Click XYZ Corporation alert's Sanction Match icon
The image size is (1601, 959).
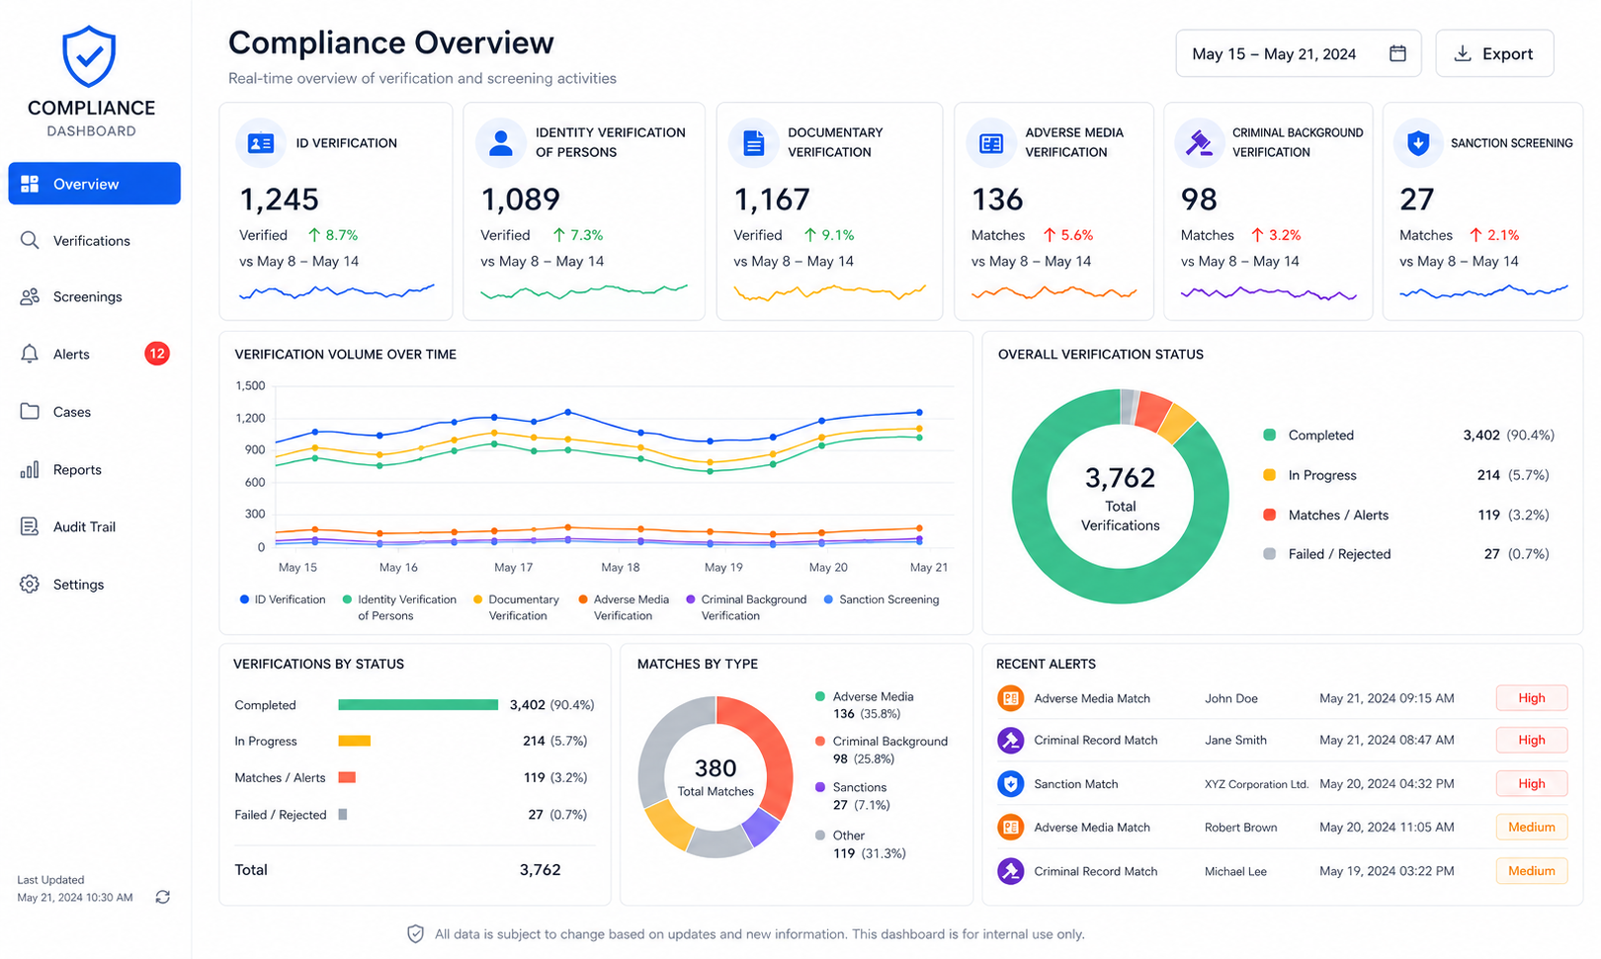point(1010,784)
